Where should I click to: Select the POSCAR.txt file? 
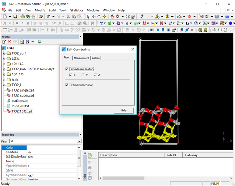(20, 106)
